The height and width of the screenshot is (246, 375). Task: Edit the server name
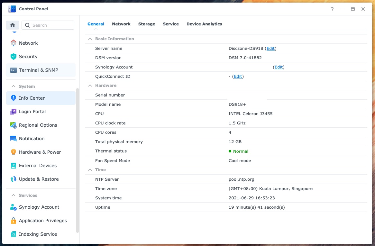tap(270, 48)
